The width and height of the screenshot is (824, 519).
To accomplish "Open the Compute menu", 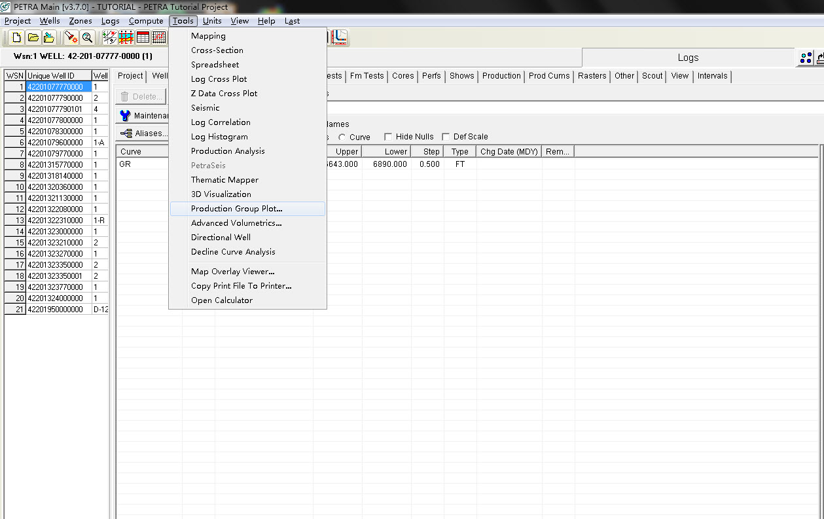I will [146, 21].
